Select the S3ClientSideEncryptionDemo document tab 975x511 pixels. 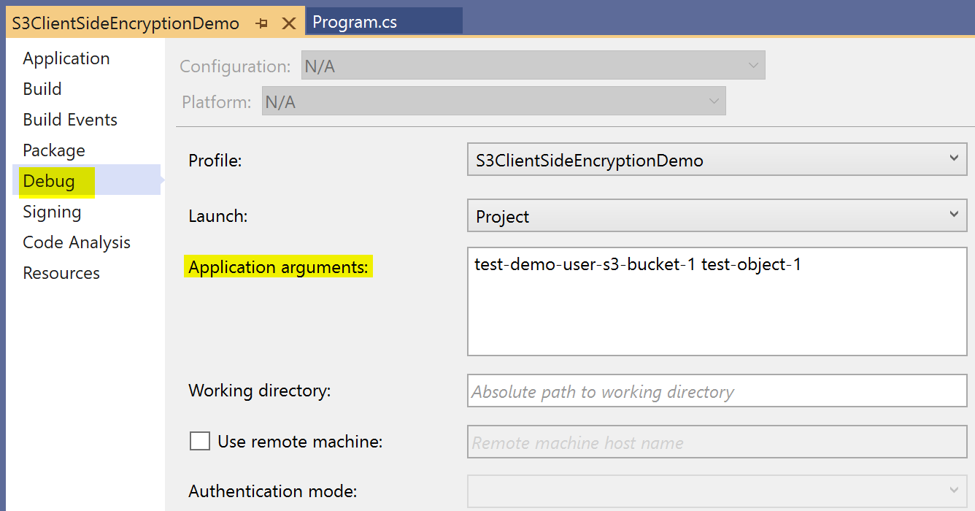tap(126, 23)
